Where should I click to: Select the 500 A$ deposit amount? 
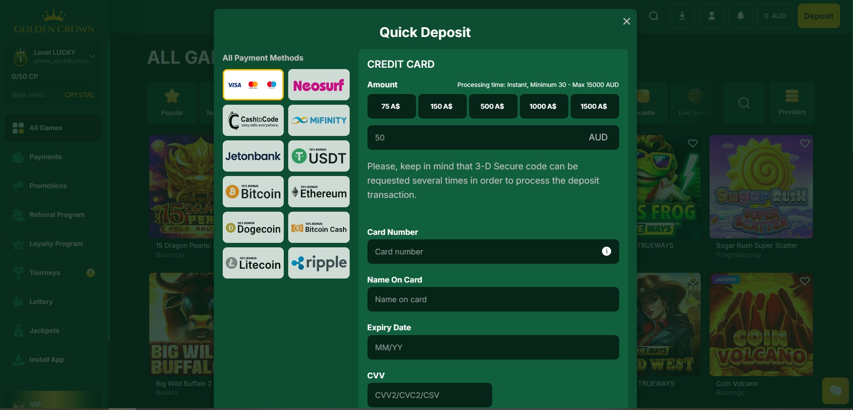click(x=493, y=106)
